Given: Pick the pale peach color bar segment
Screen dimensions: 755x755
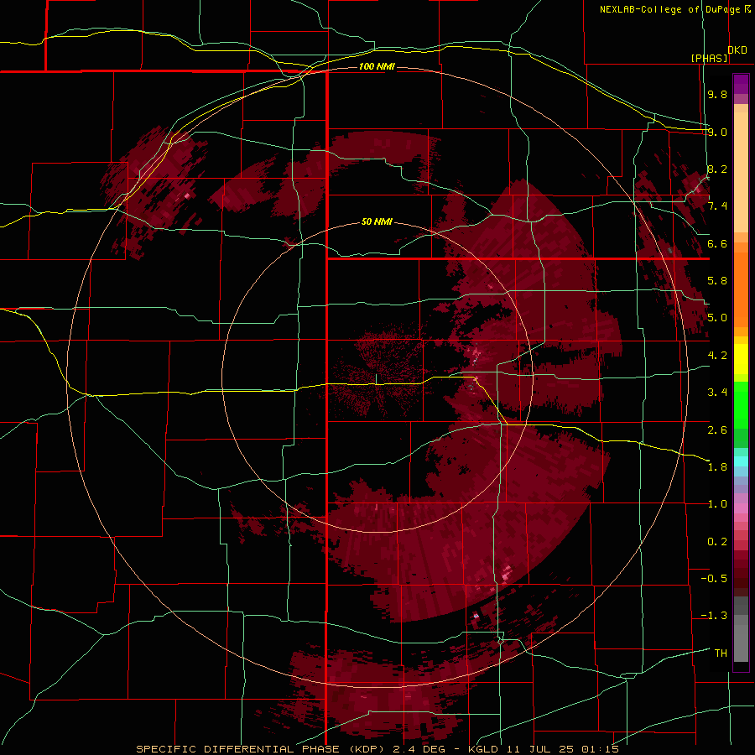Looking at the screenshot, I should click(741, 174).
